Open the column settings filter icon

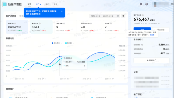tap(123, 16)
